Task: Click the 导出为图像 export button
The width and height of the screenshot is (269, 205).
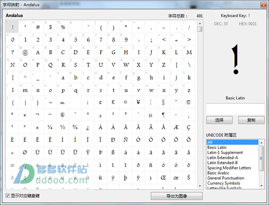Action: 177,196
